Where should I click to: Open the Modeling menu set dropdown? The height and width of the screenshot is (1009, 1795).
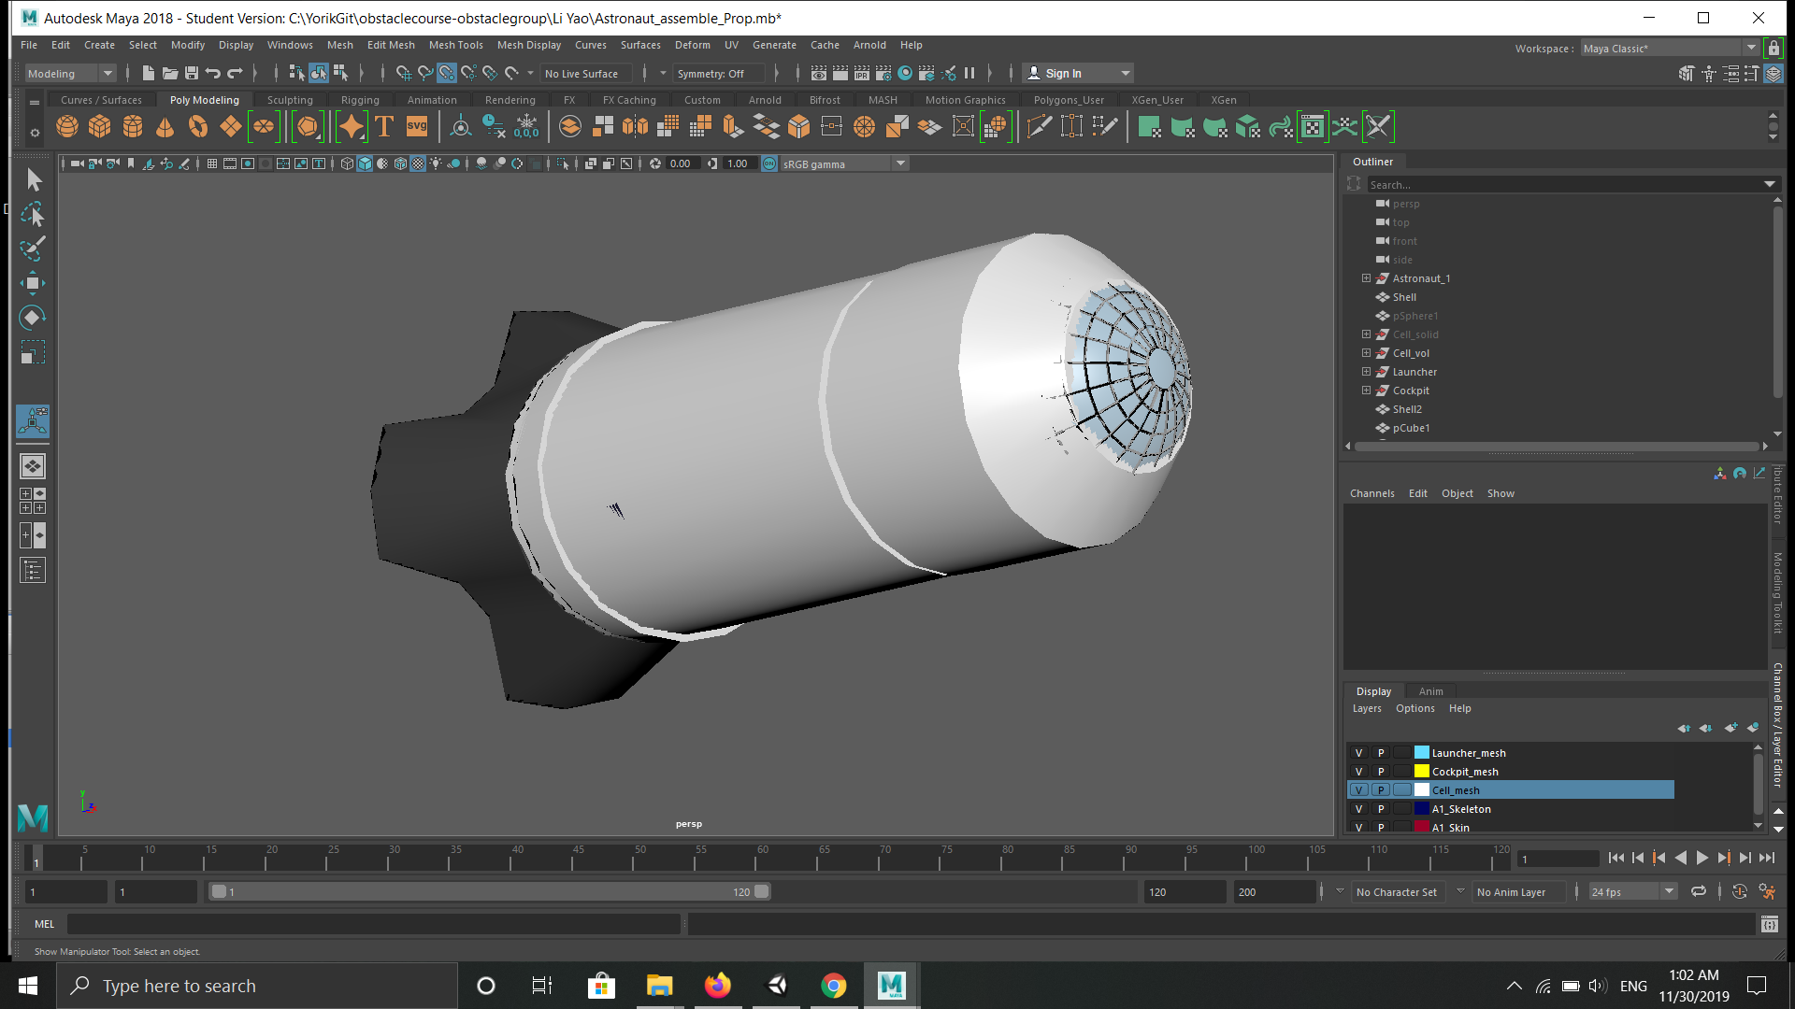107,74
